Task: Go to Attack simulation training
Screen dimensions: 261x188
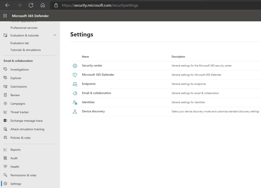Action: [27, 129]
